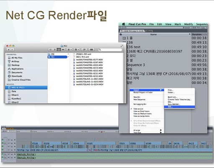Open the Apple menu
The height and width of the screenshot is (168, 214).
point(124,24)
